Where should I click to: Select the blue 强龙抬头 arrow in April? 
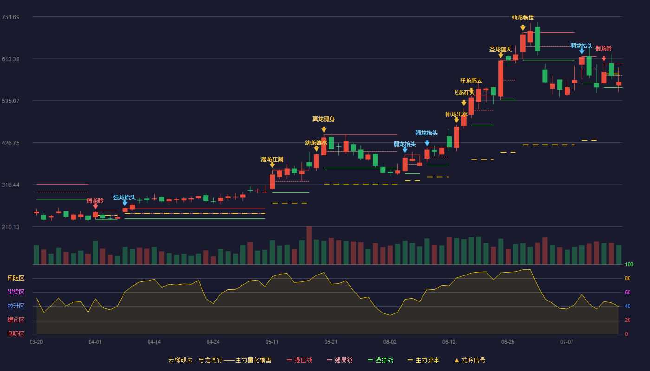(x=125, y=203)
